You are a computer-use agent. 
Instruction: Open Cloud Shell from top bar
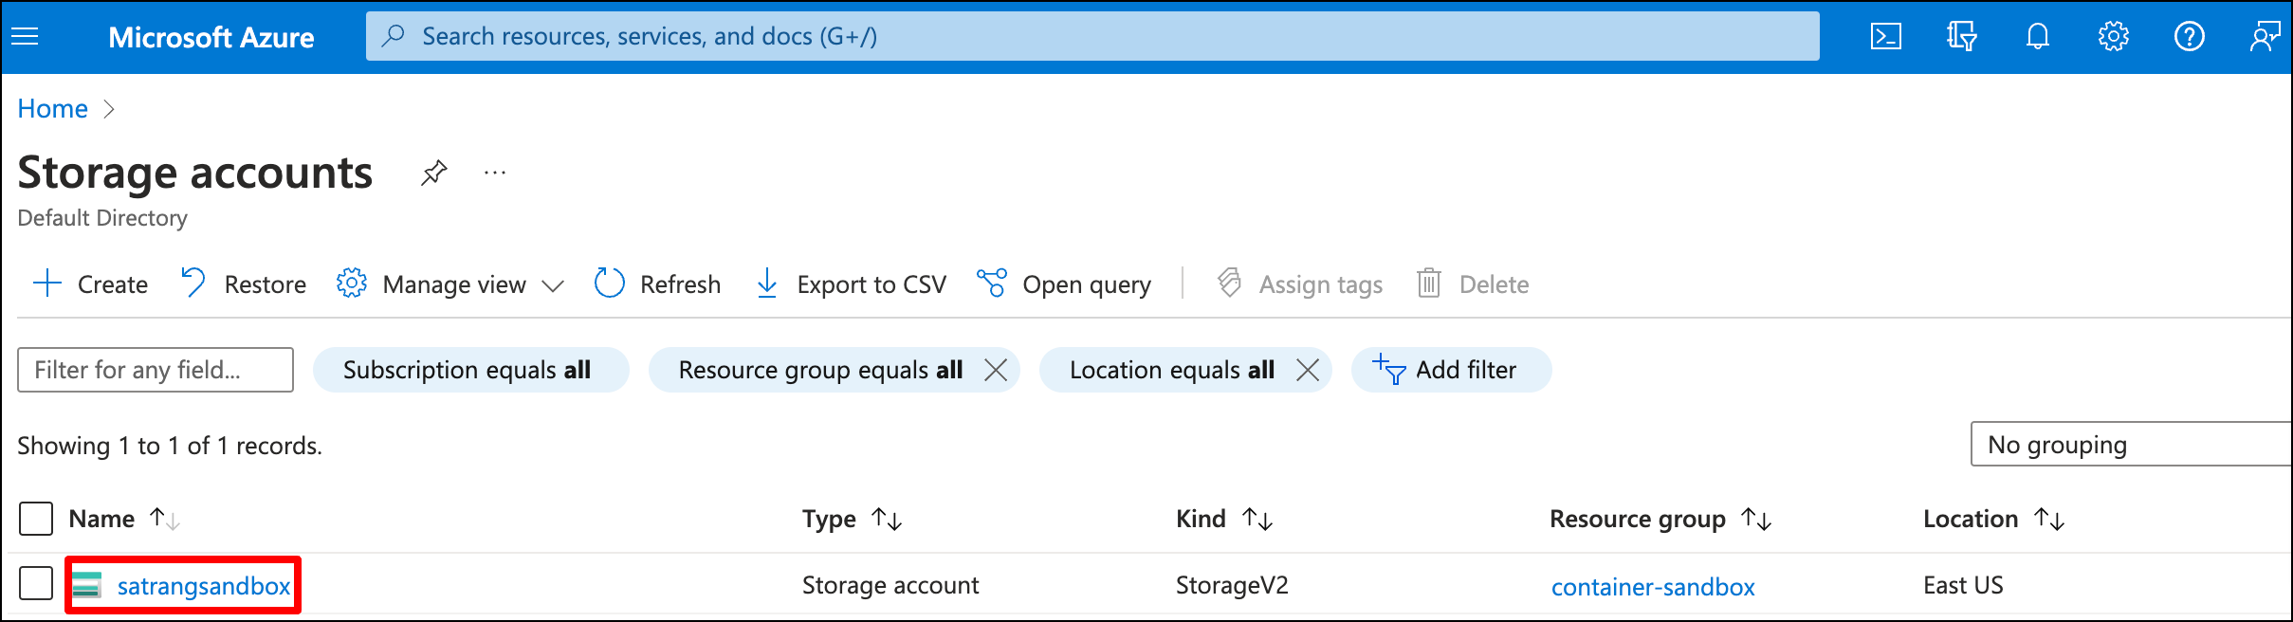(x=1885, y=37)
